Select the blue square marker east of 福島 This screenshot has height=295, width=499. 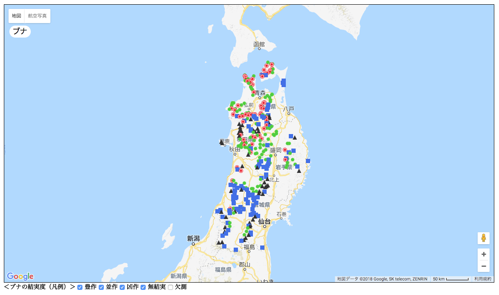pyautogui.click(x=262, y=248)
